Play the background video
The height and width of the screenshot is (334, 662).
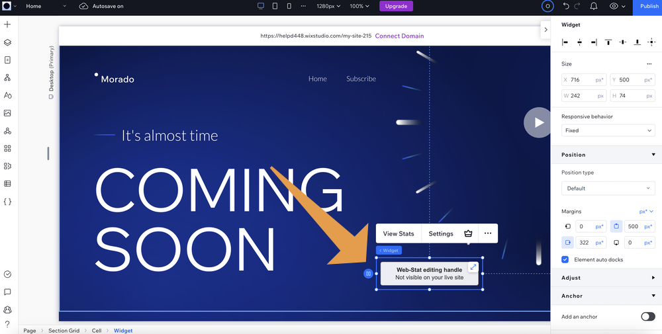(x=537, y=122)
